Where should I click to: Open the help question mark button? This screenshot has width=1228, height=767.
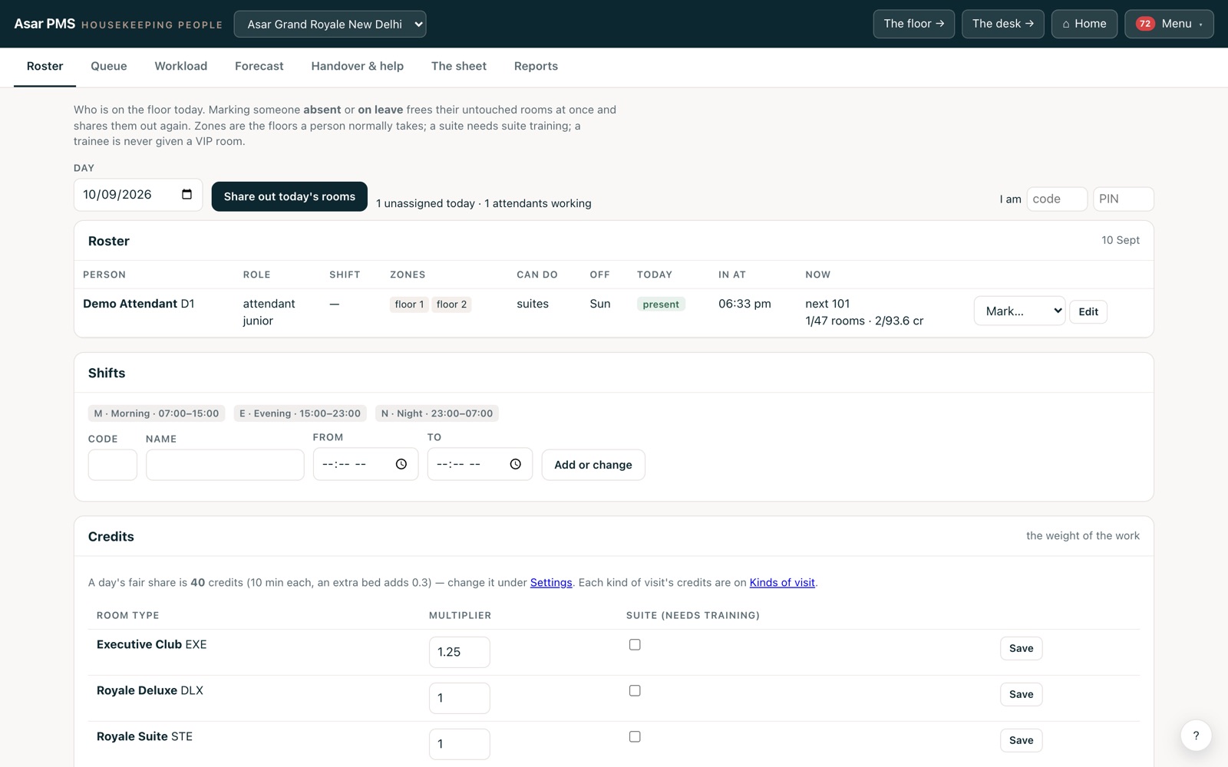pyautogui.click(x=1196, y=736)
